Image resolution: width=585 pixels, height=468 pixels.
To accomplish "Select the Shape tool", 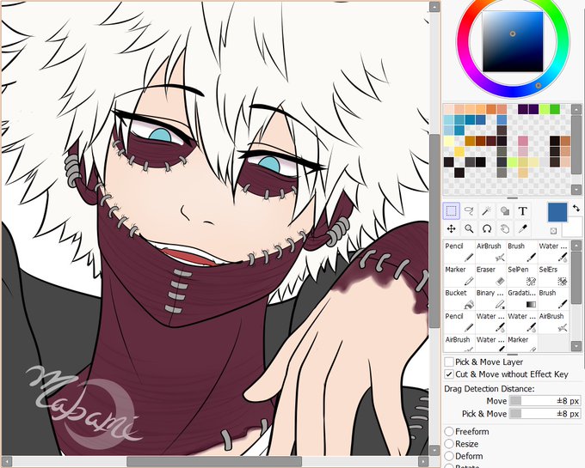I will pyautogui.click(x=505, y=211).
